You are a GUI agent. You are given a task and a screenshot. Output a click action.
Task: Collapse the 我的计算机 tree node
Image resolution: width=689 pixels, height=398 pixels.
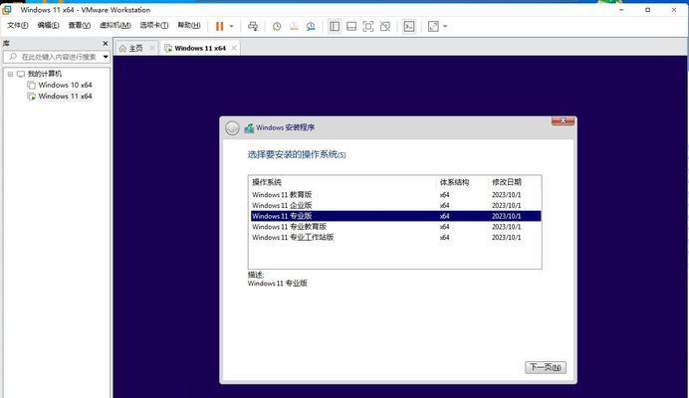coord(10,74)
